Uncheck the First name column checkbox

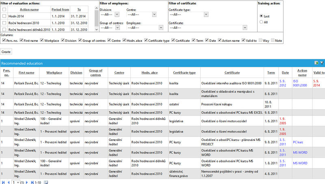click(22, 40)
